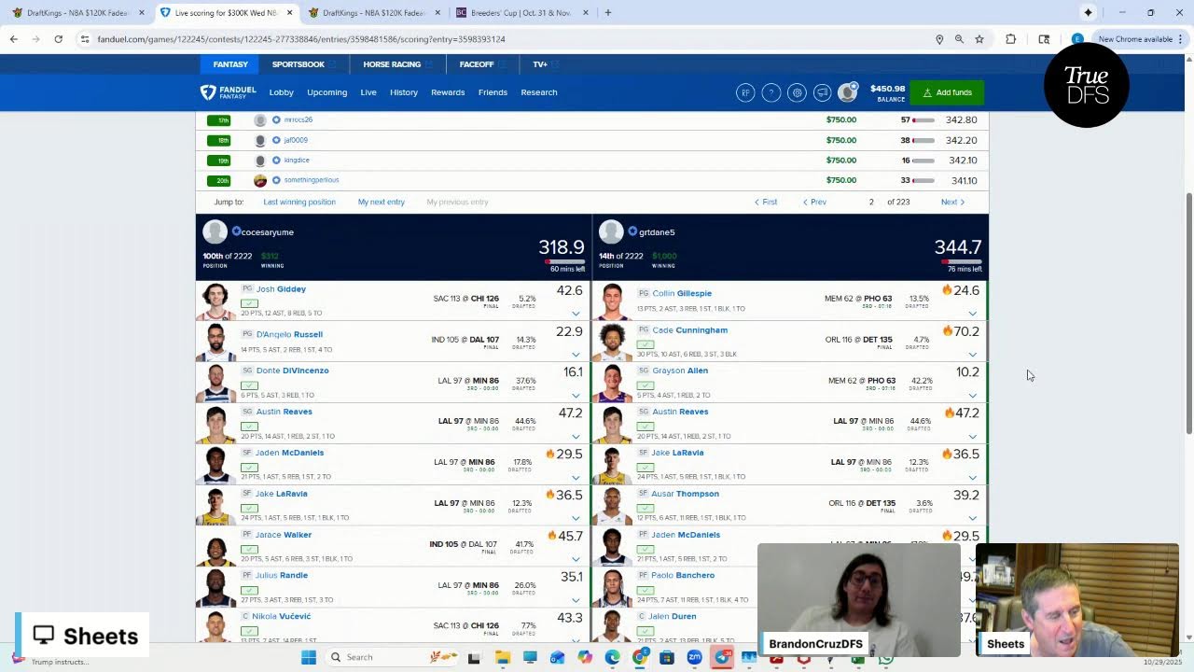1194x672 pixels.
Task: Expand Collin Gillespie's score details chevron
Action: tap(973, 314)
